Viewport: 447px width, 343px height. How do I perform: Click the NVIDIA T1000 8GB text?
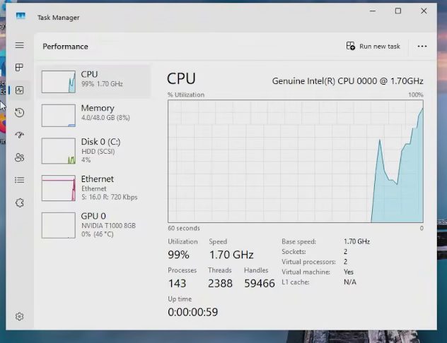point(108,226)
